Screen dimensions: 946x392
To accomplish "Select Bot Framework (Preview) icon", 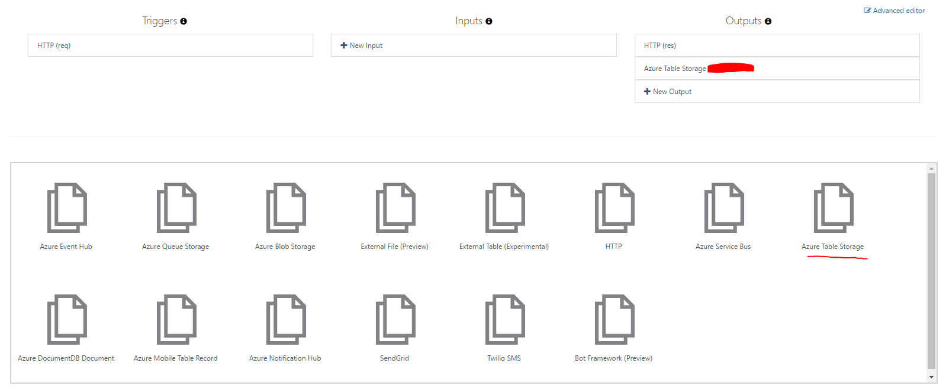I will click(x=614, y=319).
